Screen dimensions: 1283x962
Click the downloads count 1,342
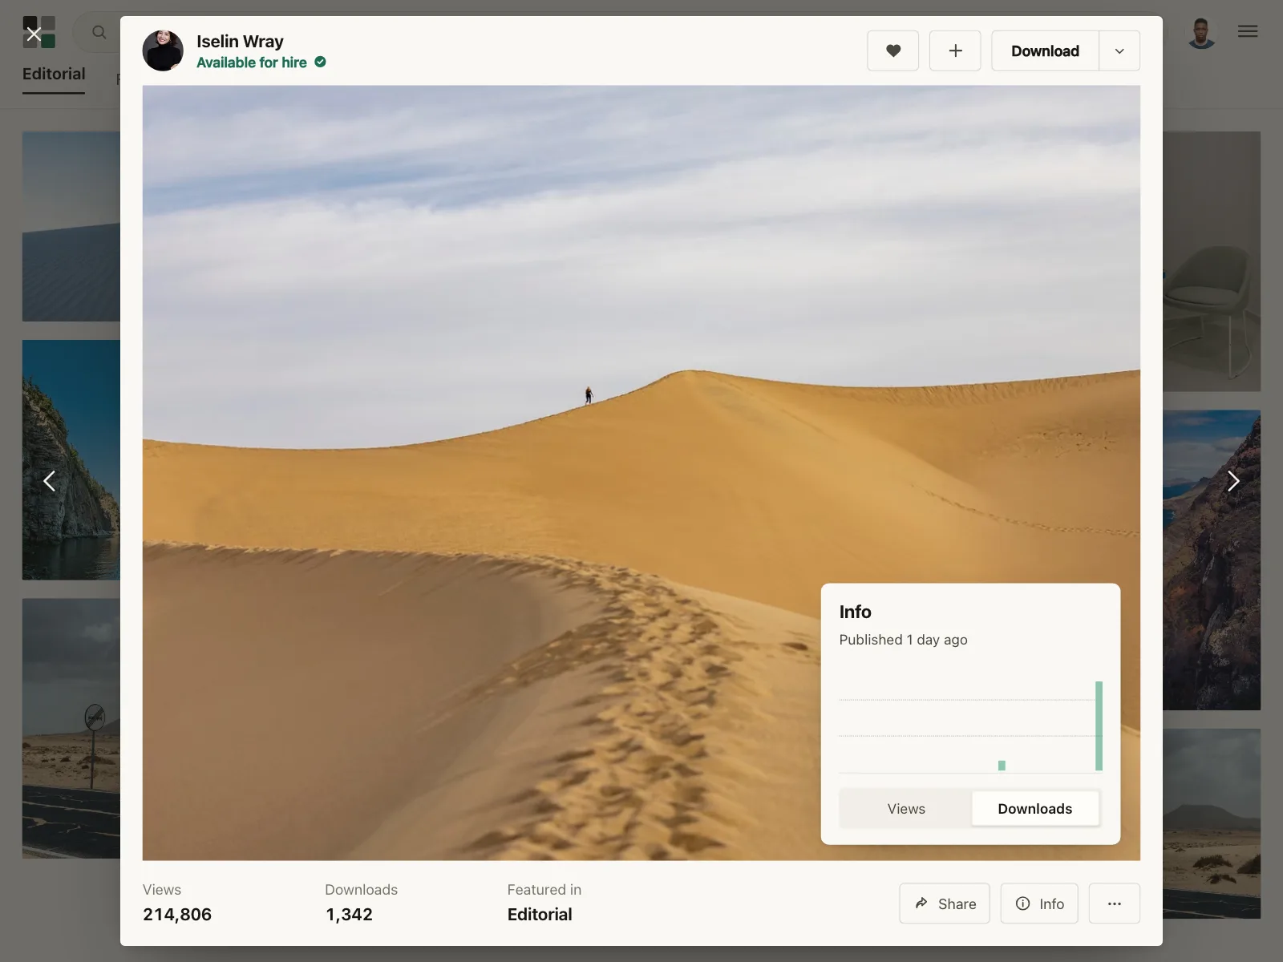(349, 915)
